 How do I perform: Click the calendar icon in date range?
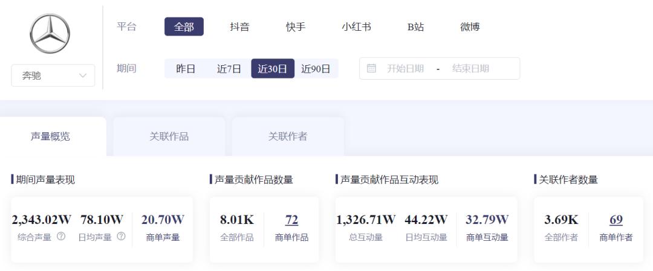[x=371, y=68]
